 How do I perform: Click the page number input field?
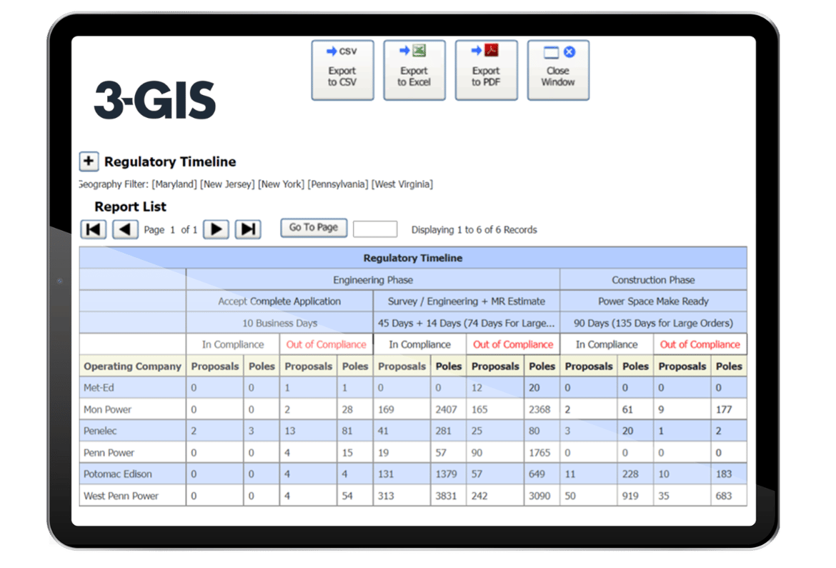375,229
